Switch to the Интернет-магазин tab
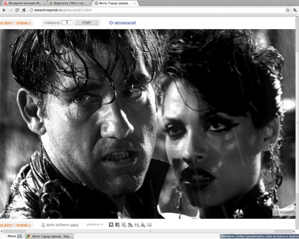Image resolution: width=299 pixels, height=239 pixels. point(22,3)
